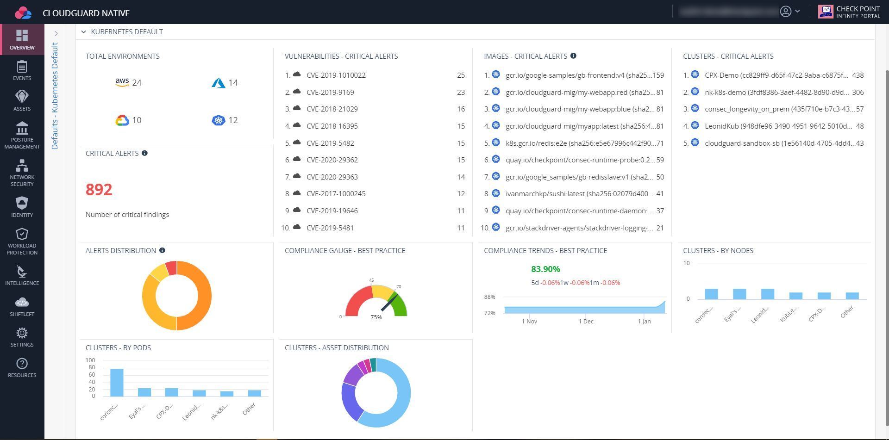Open the Overview section in sidebar

click(x=22, y=40)
